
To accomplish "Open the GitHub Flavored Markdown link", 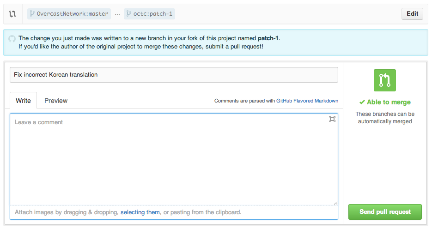I will (307, 101).
